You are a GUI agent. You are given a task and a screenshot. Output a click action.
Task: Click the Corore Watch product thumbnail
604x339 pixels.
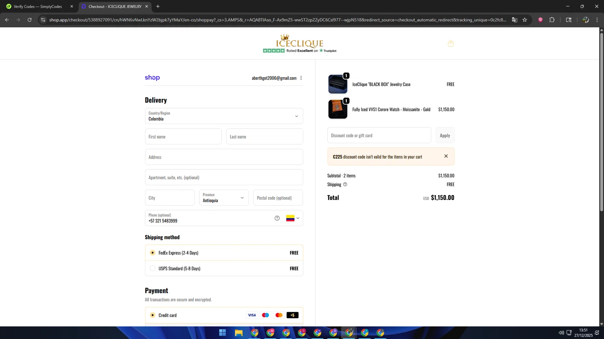click(x=338, y=109)
